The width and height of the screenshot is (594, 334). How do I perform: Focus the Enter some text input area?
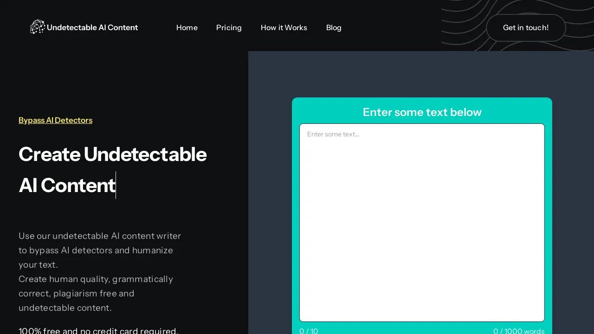click(422, 223)
